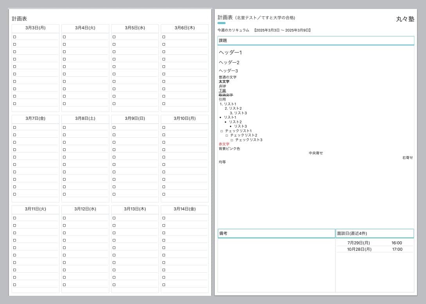Viewport: 426px width, 304px height.
Task: Check the first checkbox under 3月9日(日)
Action: pyautogui.click(x=114, y=128)
